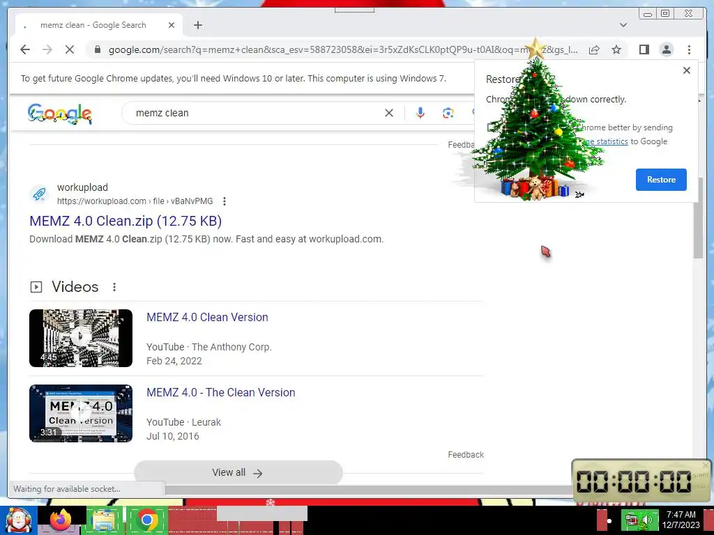Click the workupload site icon
This screenshot has width=714, height=535.
coord(39,194)
